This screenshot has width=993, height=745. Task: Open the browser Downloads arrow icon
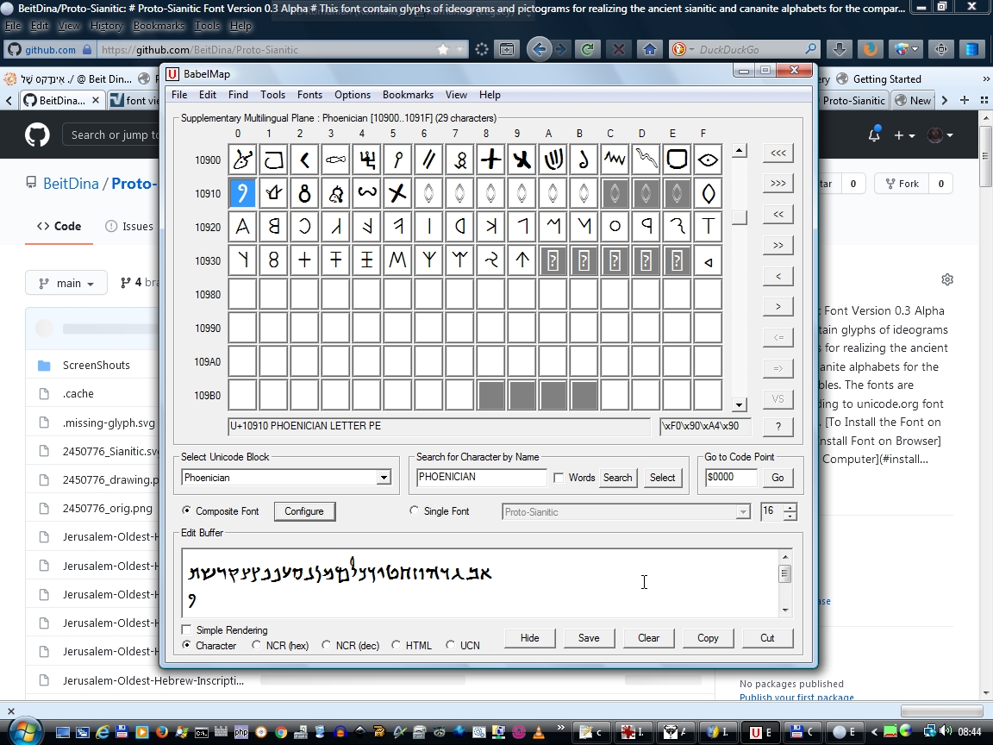tap(839, 49)
